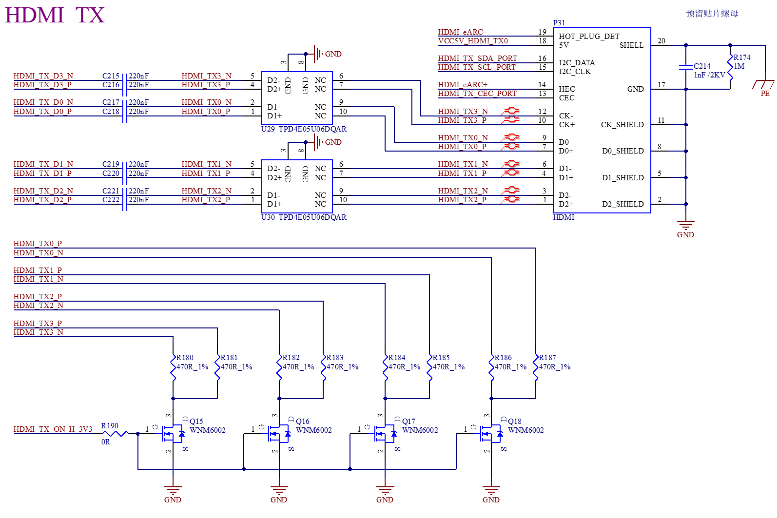Click the R174 1M resistor symbol
Screen dimensions: 777x518
[x=730, y=67]
